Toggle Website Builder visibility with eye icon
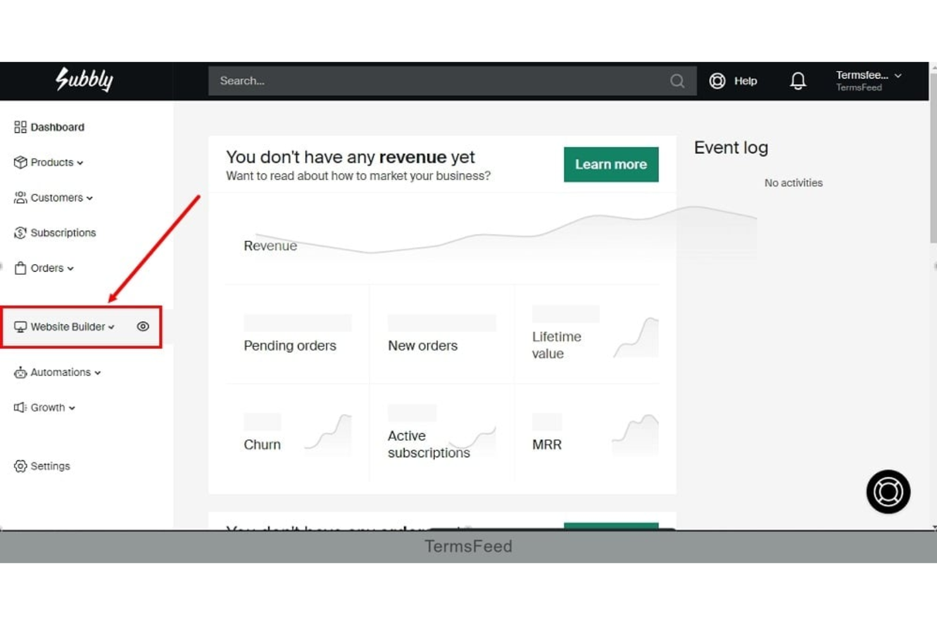The height and width of the screenshot is (625, 937). [143, 327]
